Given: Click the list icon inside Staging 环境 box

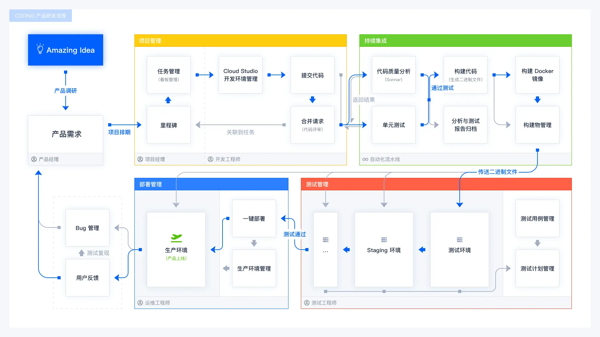Looking at the screenshot, I should (x=384, y=240).
